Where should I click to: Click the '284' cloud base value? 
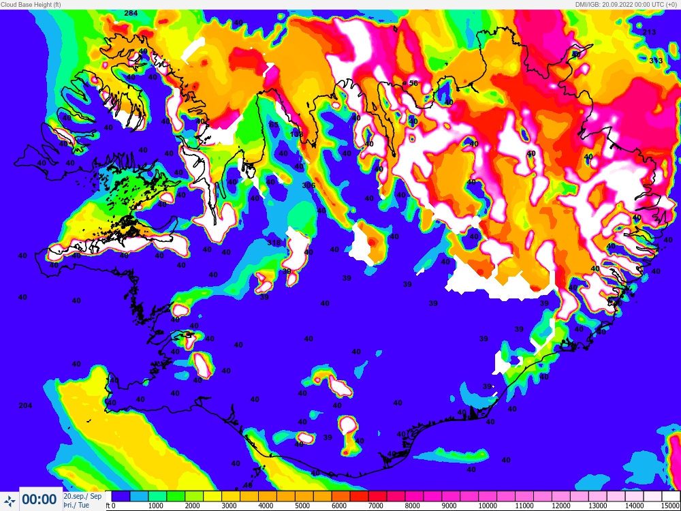[131, 13]
